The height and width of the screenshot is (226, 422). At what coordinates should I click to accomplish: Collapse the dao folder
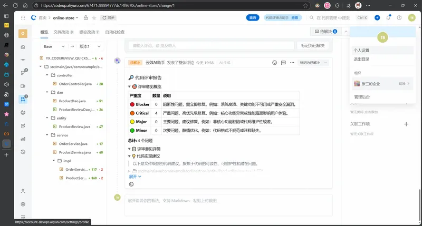click(x=47, y=92)
